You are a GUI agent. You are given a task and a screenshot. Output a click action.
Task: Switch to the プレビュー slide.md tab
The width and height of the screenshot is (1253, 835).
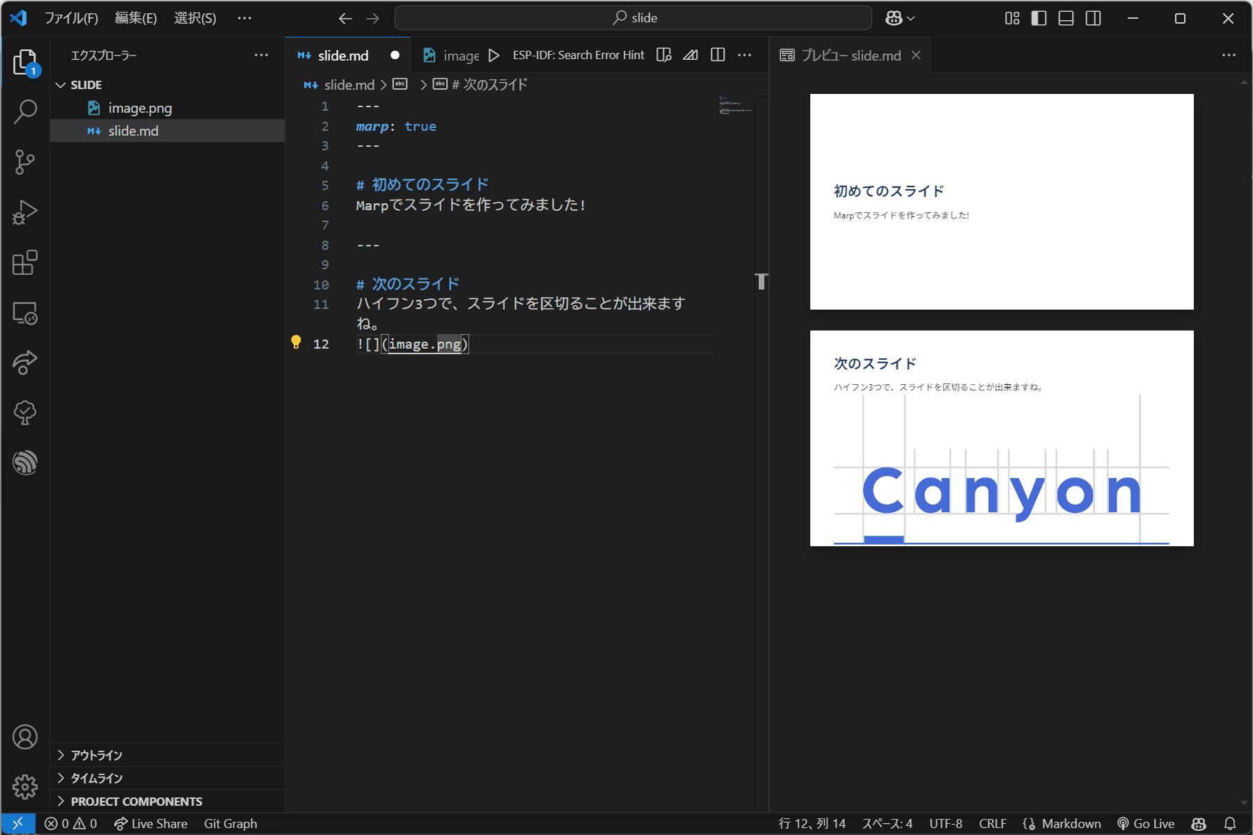tap(850, 56)
